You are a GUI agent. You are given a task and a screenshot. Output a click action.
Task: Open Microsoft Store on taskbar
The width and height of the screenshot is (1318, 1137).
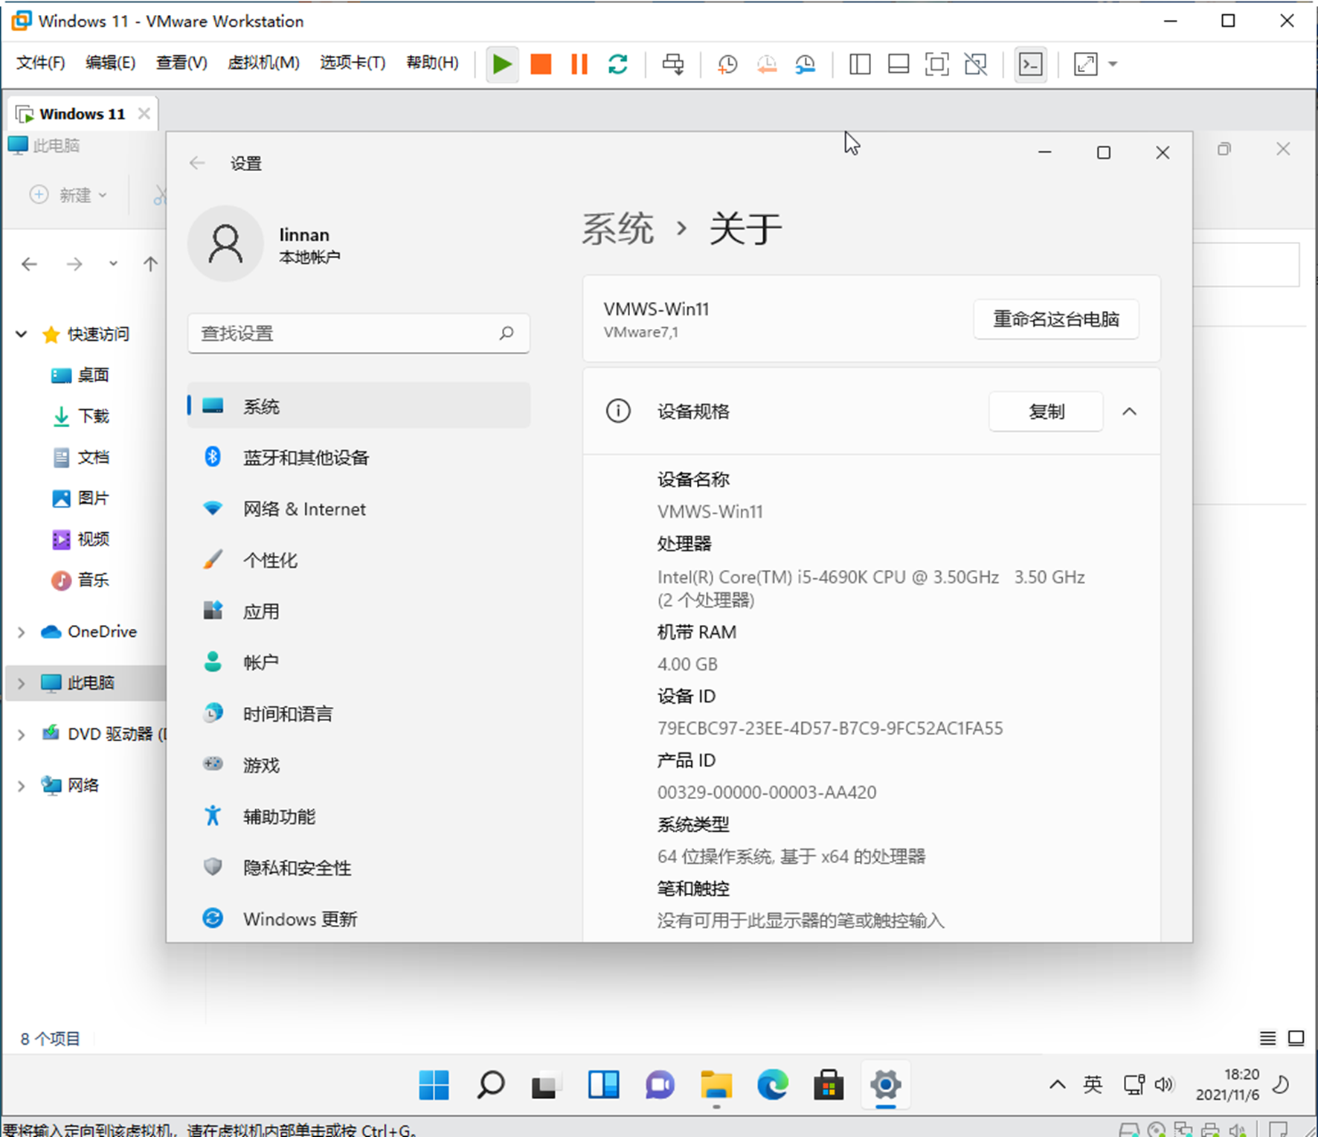[x=829, y=1085]
